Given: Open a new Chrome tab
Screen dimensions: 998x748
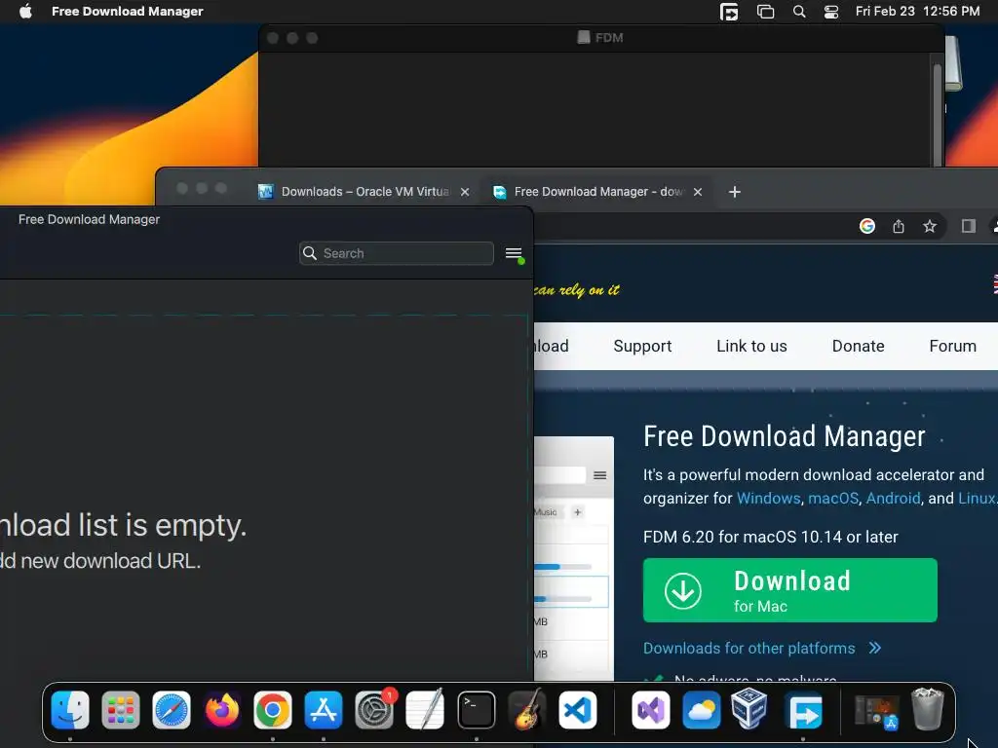Looking at the screenshot, I should point(735,192).
